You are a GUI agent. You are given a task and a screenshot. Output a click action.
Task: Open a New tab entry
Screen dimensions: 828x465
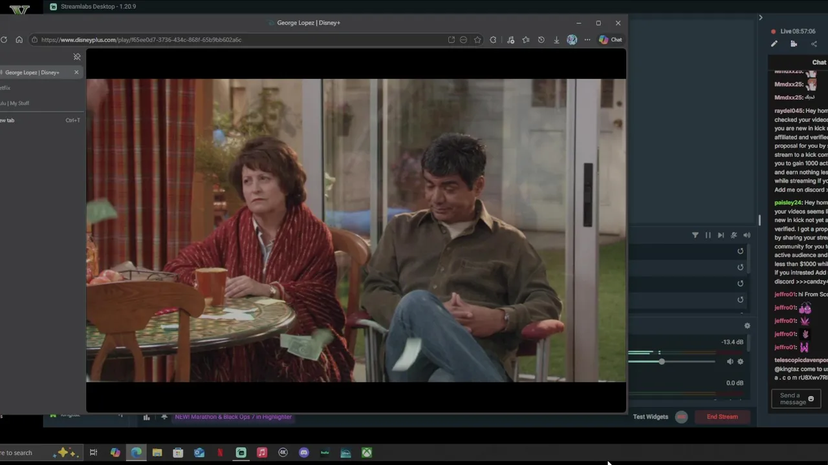[40, 120]
